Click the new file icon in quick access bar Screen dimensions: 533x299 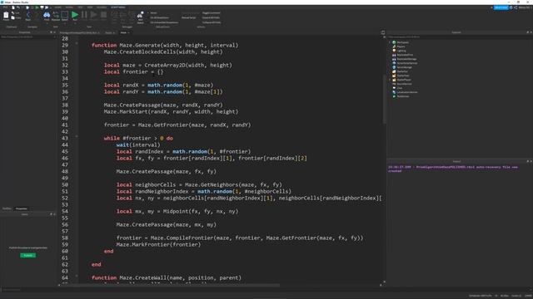tap(13, 7)
